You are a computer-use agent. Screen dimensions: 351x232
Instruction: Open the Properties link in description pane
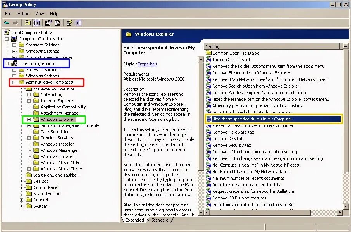147,64
